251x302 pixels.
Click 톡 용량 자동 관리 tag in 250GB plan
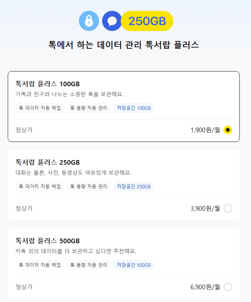89,186
